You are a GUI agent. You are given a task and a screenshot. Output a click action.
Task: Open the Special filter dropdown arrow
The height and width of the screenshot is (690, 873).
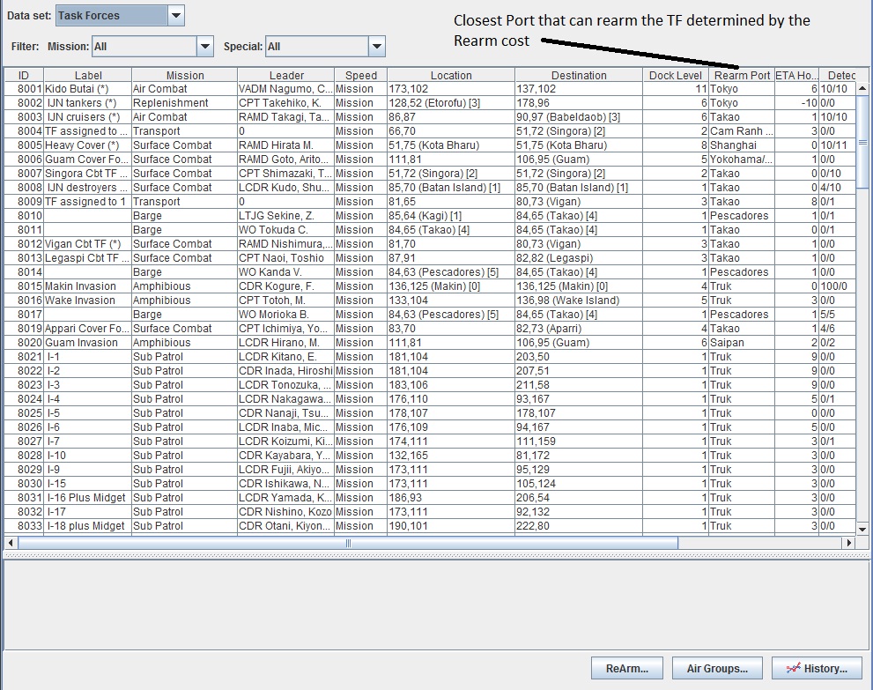377,47
